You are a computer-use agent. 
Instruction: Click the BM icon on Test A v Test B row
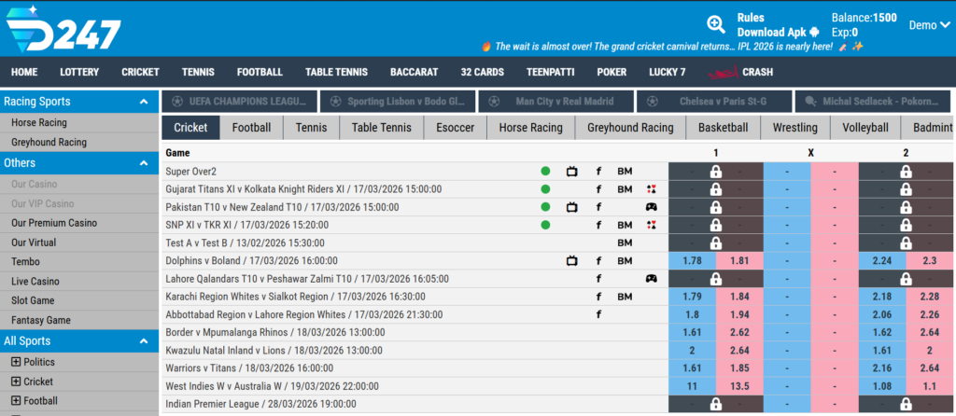pos(625,243)
